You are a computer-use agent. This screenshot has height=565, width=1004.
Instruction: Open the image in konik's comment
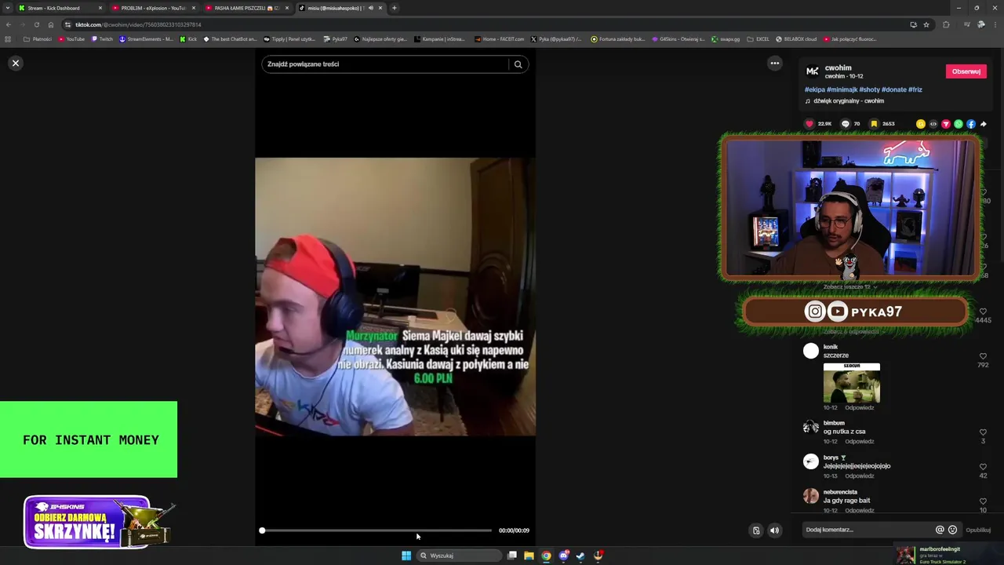click(852, 383)
